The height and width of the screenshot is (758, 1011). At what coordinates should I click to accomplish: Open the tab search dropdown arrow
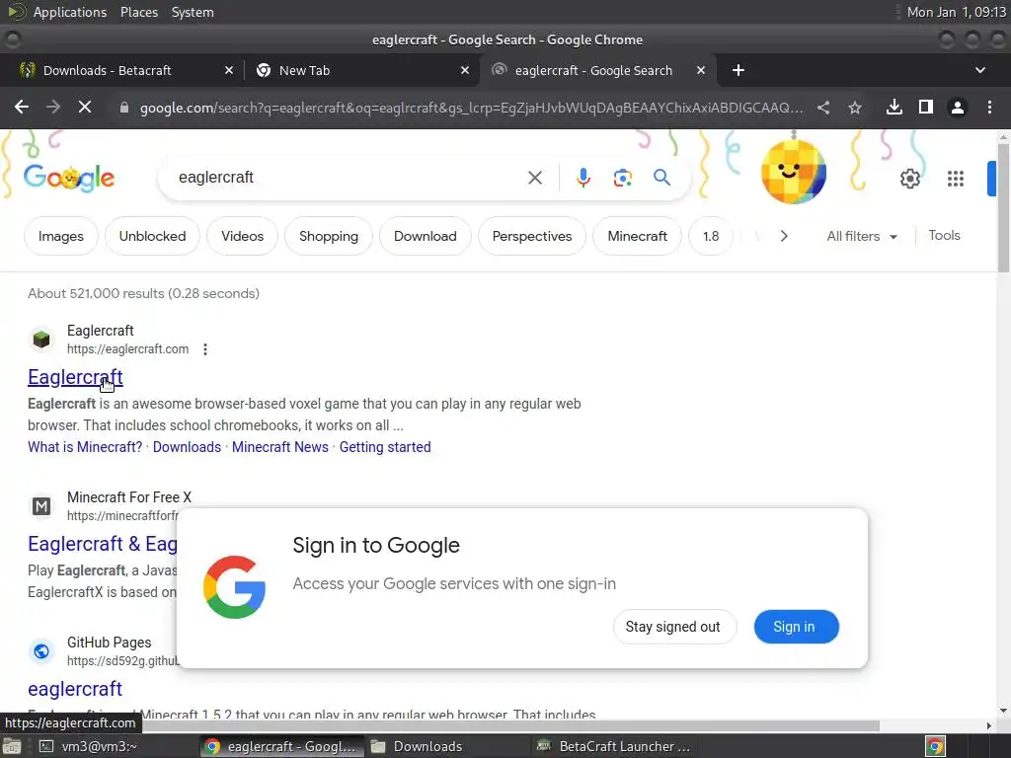pos(980,70)
